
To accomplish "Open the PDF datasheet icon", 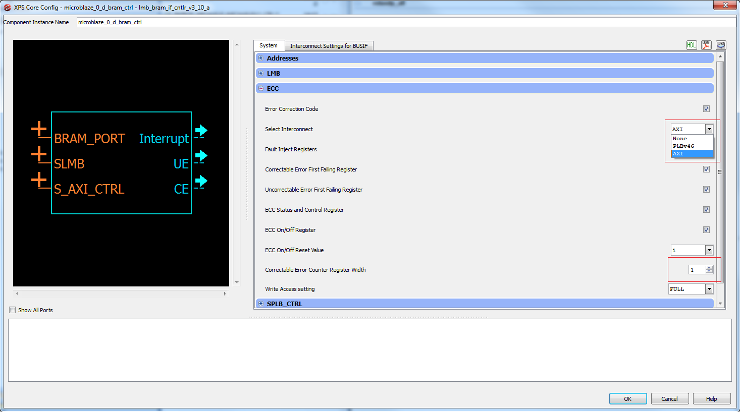I will (706, 45).
